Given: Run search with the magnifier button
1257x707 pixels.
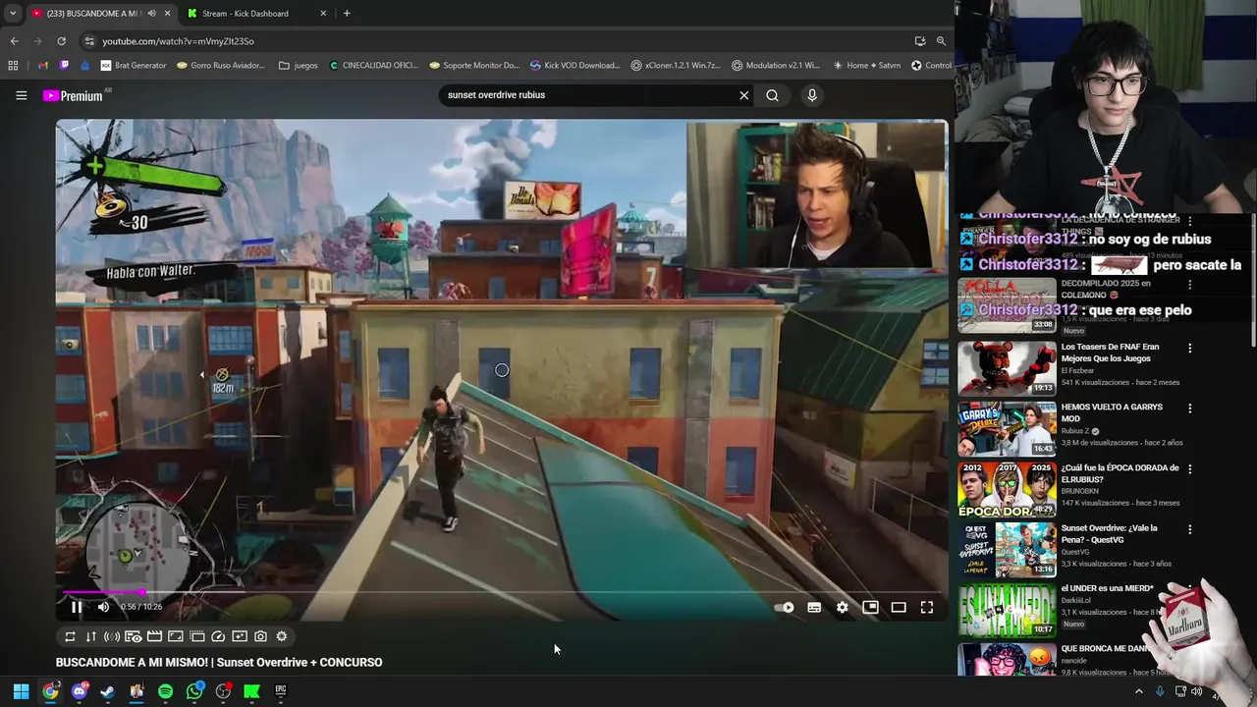Looking at the screenshot, I should click(x=772, y=95).
